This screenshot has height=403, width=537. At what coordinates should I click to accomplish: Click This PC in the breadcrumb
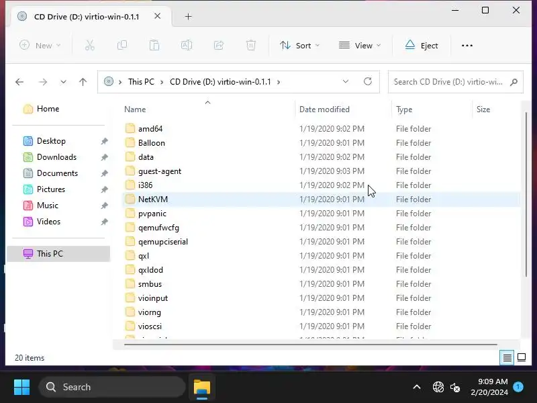pyautogui.click(x=141, y=82)
